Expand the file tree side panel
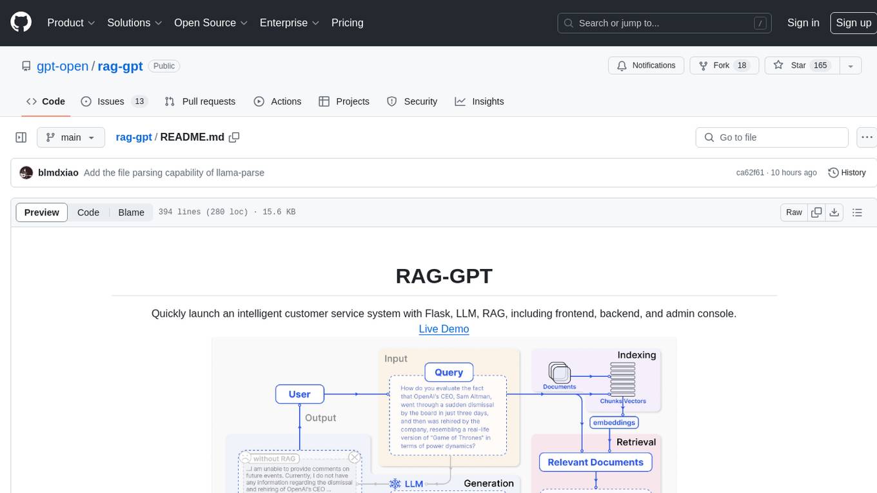 coord(21,137)
